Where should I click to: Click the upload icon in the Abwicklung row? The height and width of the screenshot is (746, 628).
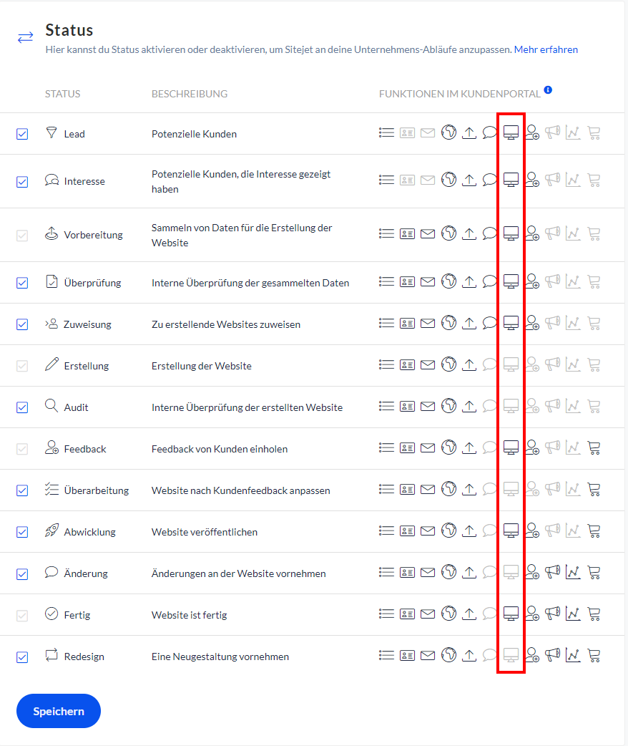click(x=469, y=530)
